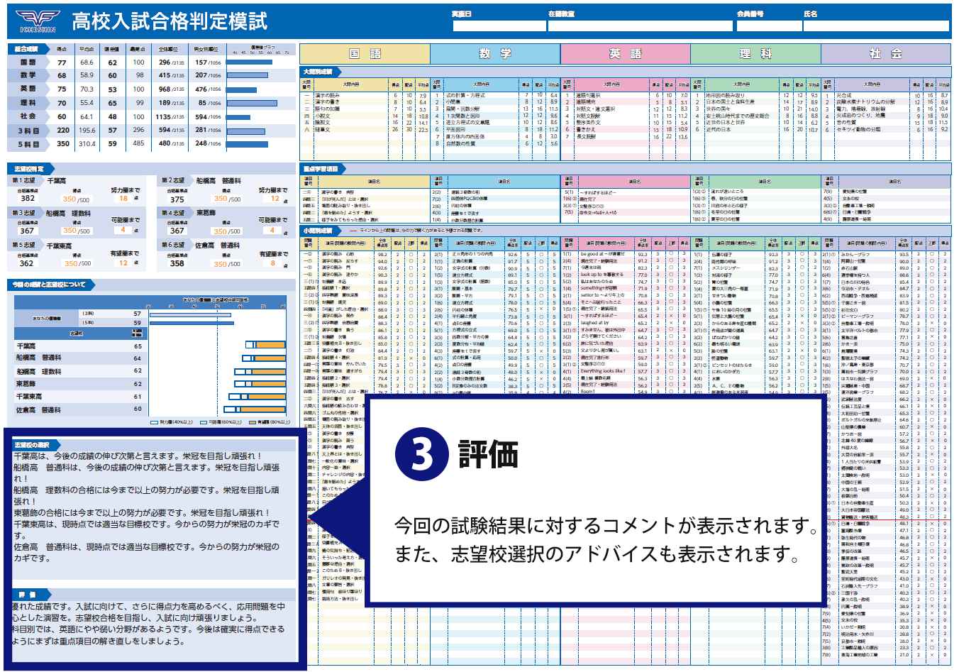Click the ICHISHIN winged logo
This screenshot has height=672, width=959.
(37, 21)
